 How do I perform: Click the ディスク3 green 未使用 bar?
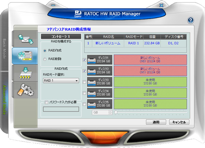150,82
